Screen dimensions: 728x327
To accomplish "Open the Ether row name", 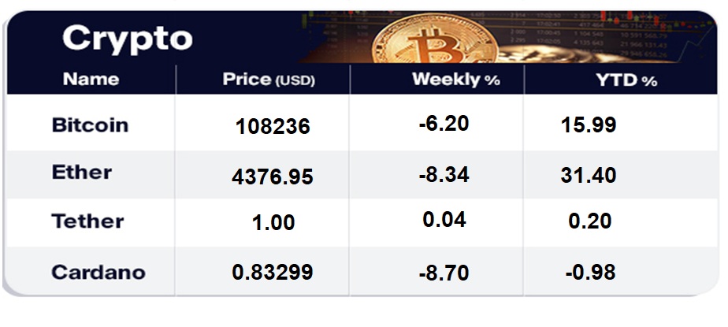I will (x=82, y=173).
